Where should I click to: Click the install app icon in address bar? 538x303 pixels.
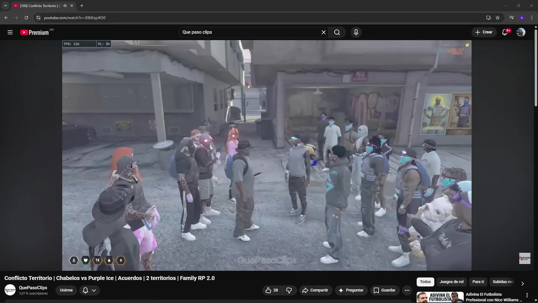(x=488, y=18)
